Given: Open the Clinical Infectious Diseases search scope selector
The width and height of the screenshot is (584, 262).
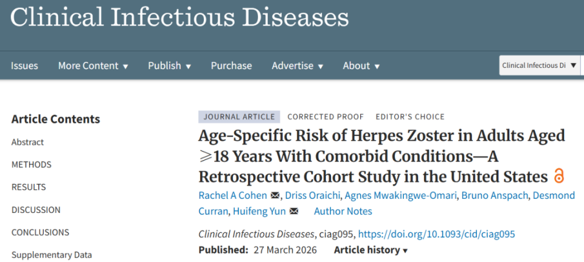Looking at the screenshot, I should [540, 65].
